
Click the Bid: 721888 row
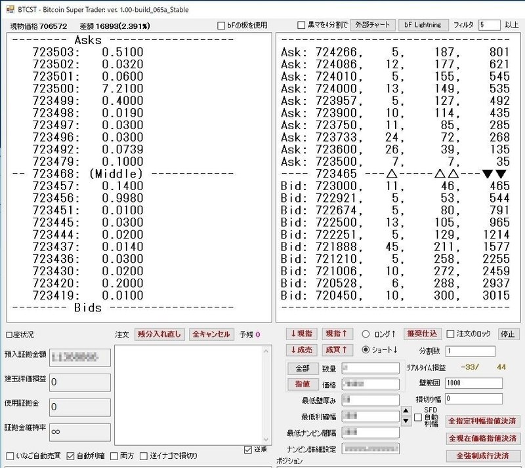[396, 247]
